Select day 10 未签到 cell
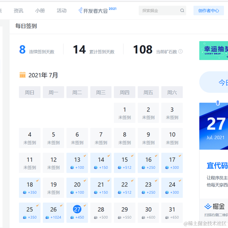The width and height of the screenshot is (228, 228). point(172,138)
